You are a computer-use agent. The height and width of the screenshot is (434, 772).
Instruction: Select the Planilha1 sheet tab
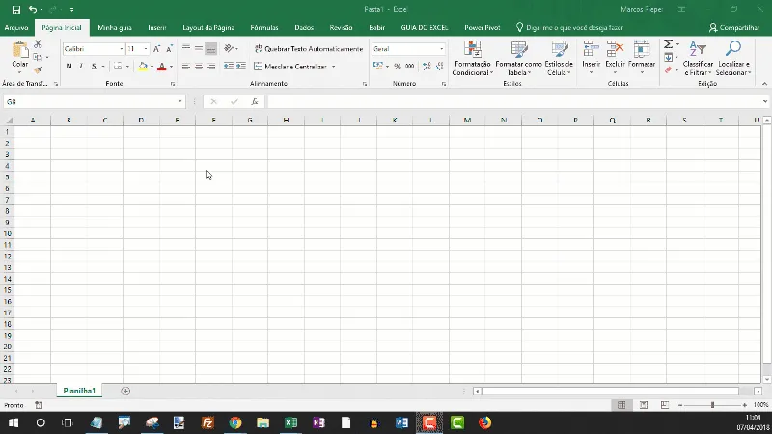(x=79, y=391)
